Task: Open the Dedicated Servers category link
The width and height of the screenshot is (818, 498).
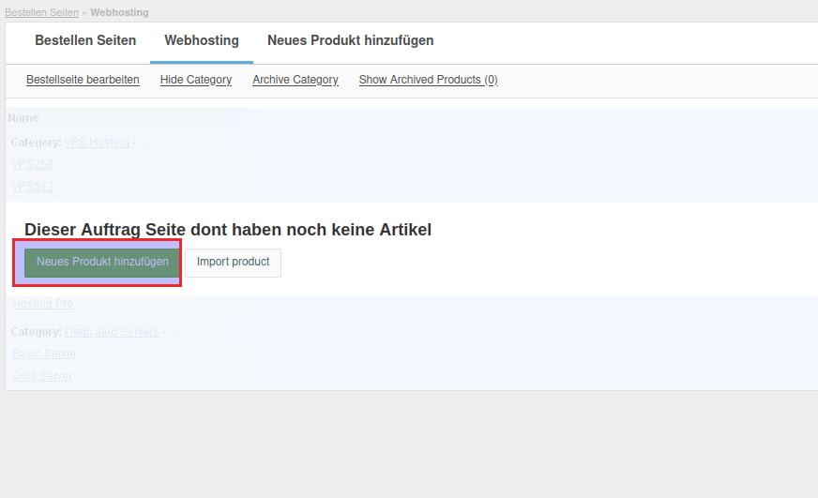Action: (112, 332)
